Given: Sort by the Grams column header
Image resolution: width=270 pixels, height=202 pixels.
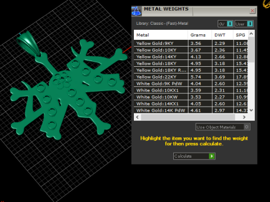Looking at the screenshot, I should (200, 35).
